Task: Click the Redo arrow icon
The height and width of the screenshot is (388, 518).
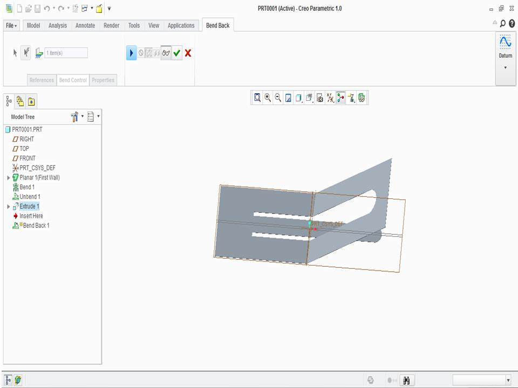Action: (61, 9)
